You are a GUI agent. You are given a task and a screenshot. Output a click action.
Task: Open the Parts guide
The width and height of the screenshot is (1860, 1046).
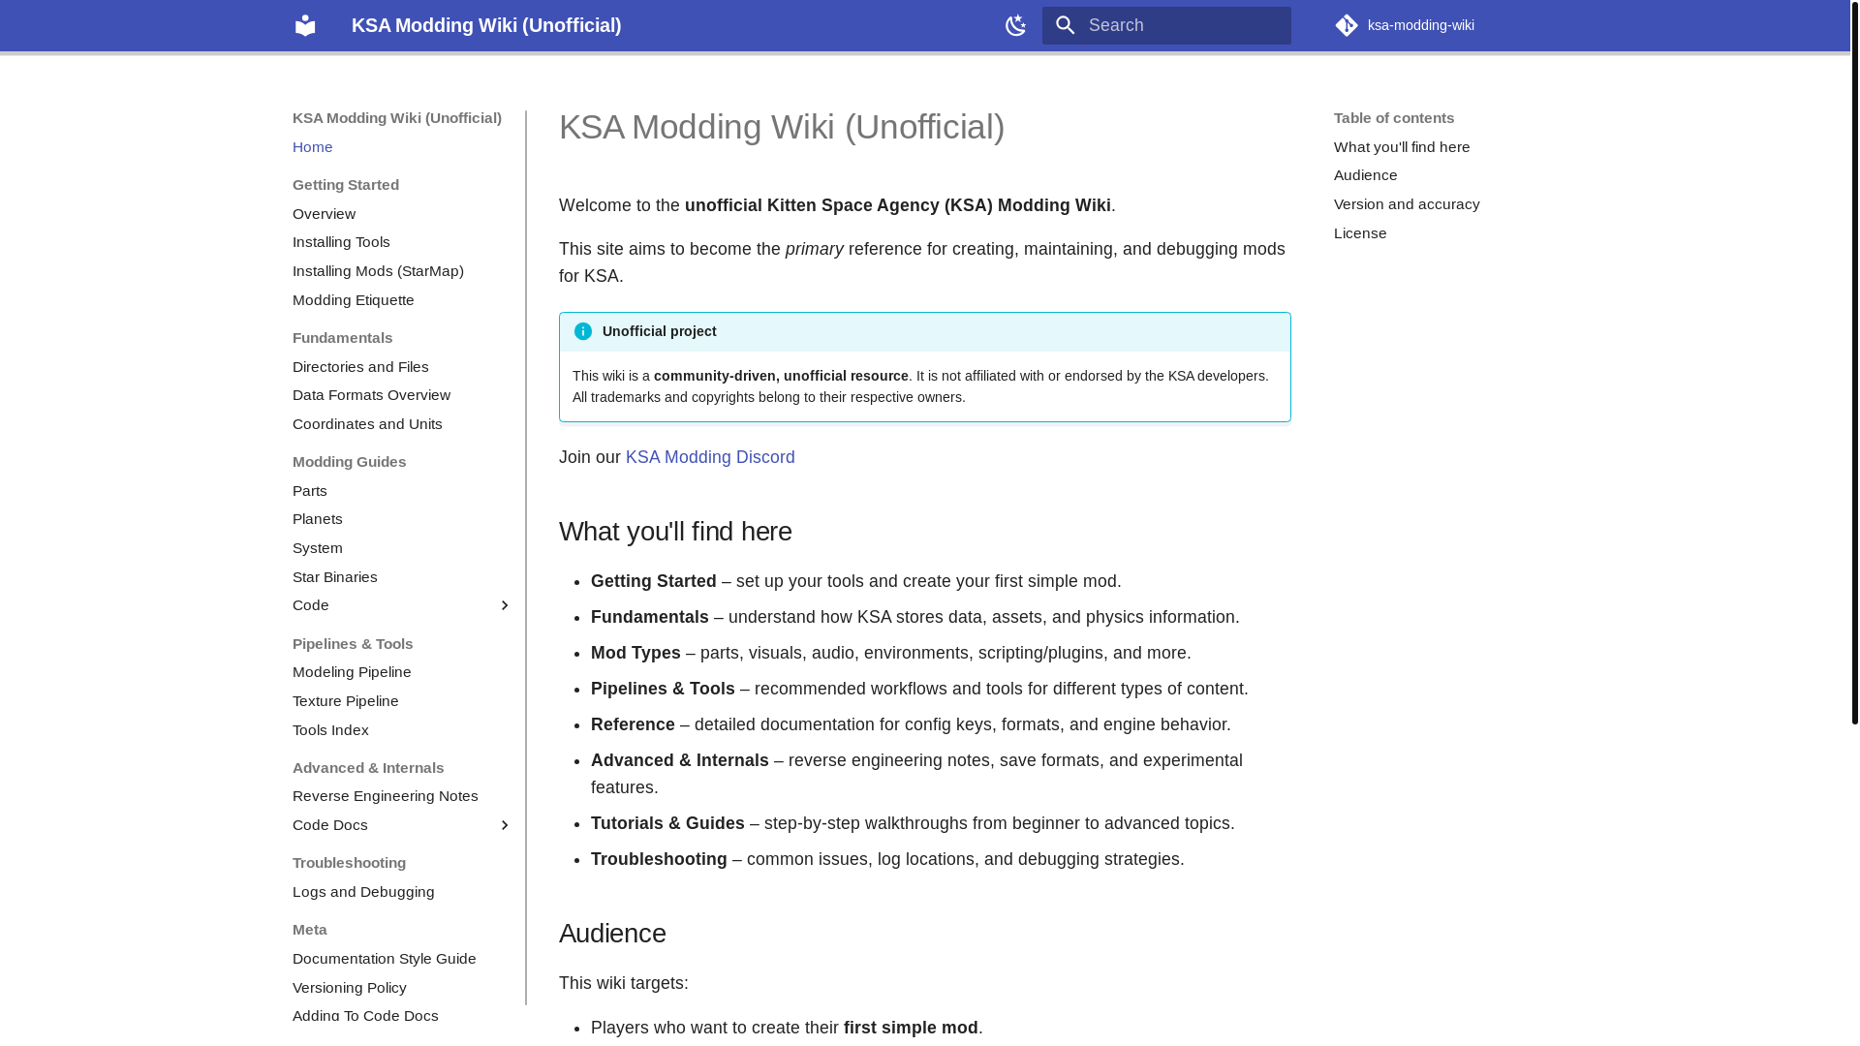click(x=310, y=491)
